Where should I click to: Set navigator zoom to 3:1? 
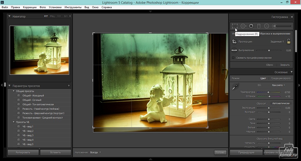pyautogui.click(x=66, y=16)
